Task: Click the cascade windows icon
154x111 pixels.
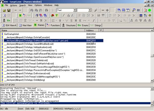Action: [x=119, y=10]
